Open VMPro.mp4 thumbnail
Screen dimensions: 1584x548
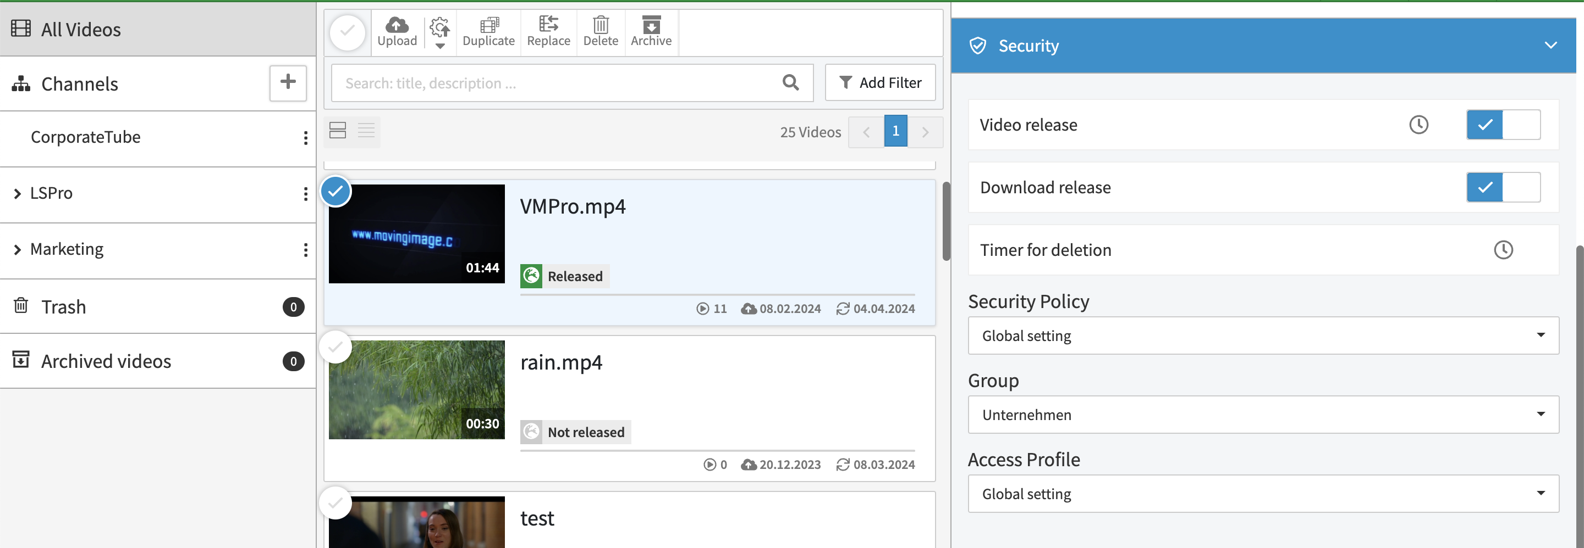coord(416,234)
